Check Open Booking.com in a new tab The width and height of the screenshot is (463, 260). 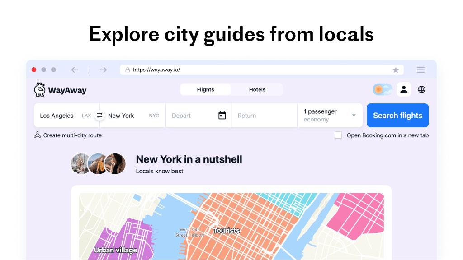[338, 135]
